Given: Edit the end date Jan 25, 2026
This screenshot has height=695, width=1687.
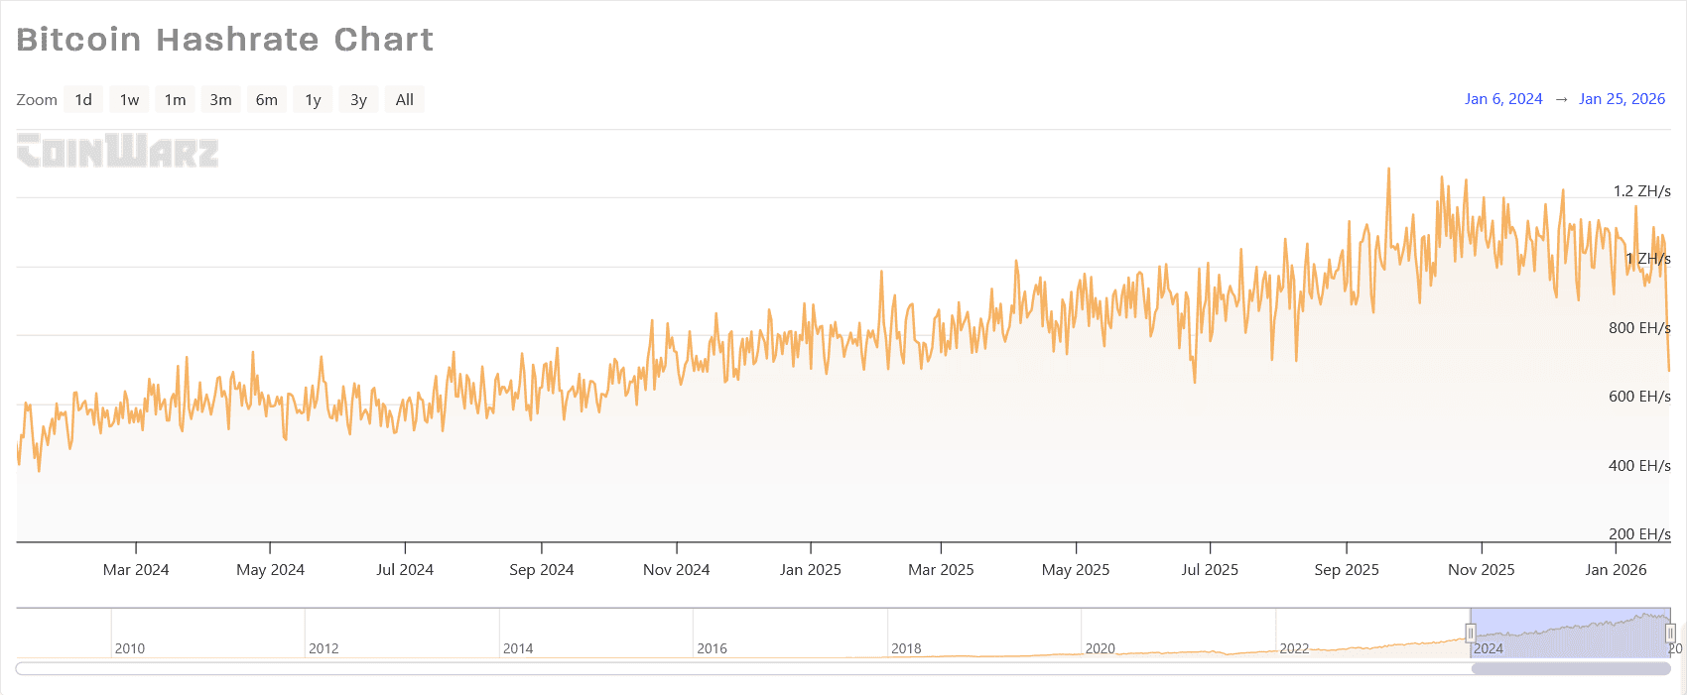Looking at the screenshot, I should click(1622, 99).
